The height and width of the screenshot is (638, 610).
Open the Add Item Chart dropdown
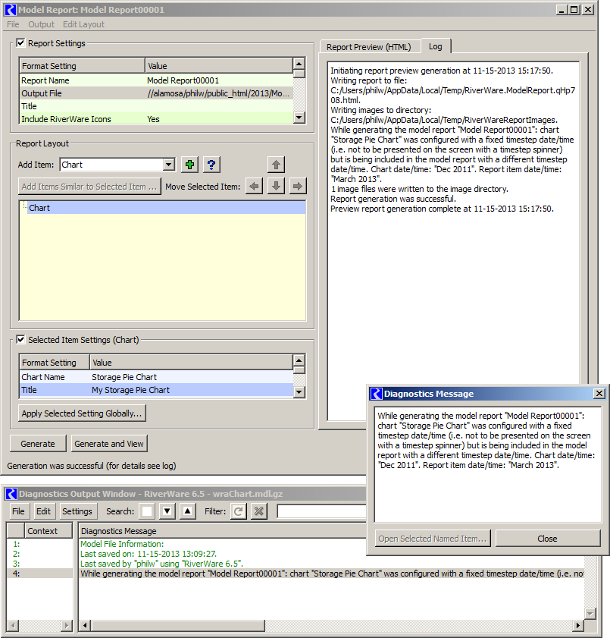click(x=169, y=165)
